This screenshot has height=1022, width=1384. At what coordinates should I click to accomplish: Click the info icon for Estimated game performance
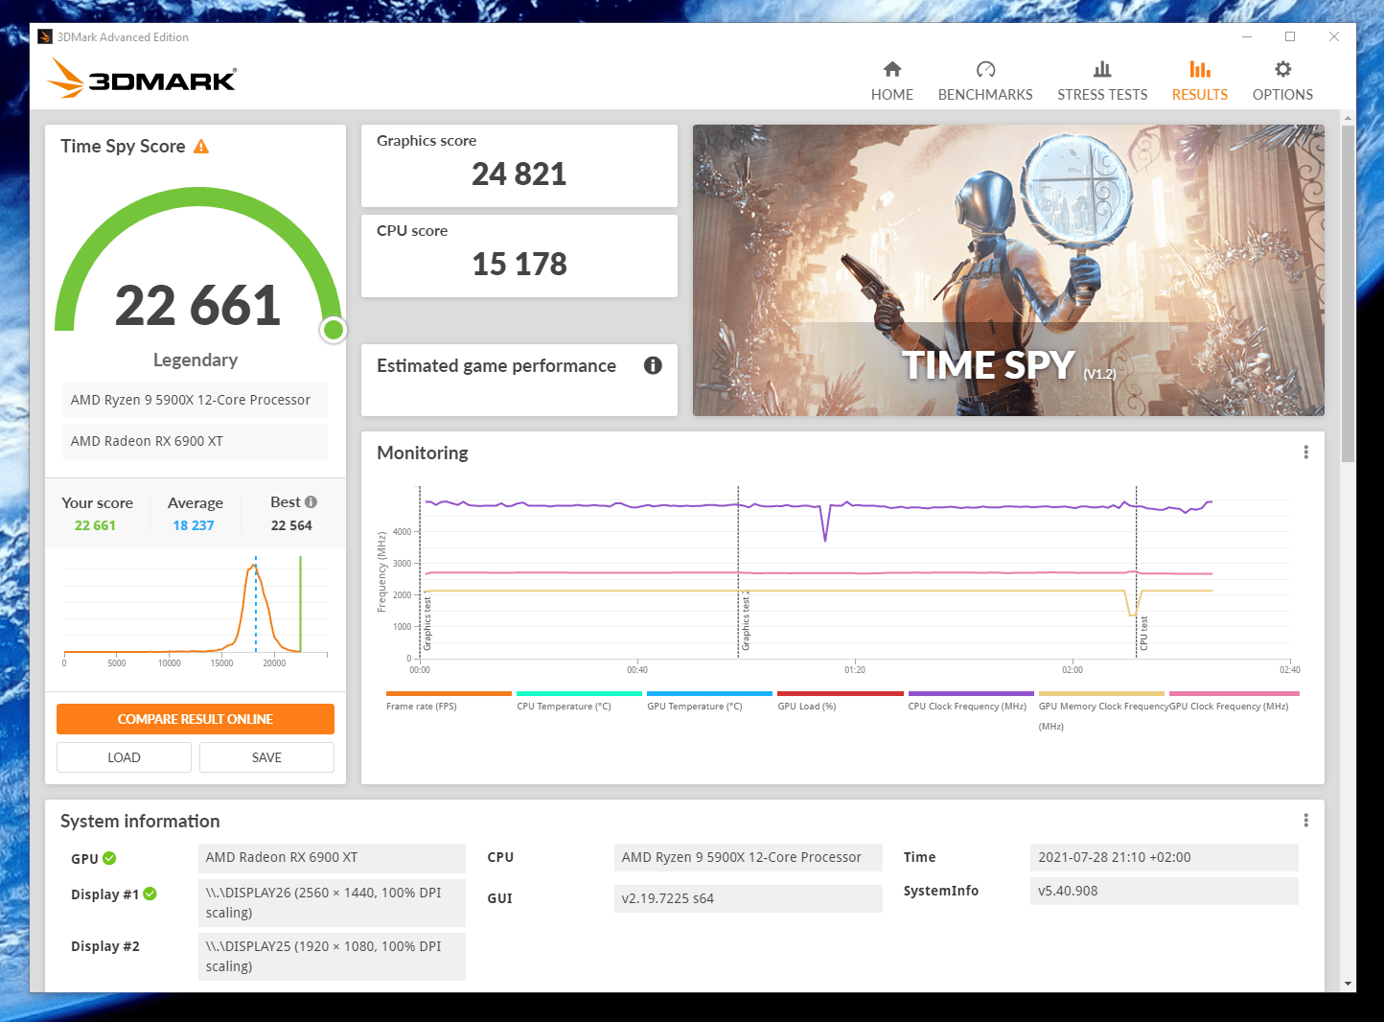tap(653, 365)
